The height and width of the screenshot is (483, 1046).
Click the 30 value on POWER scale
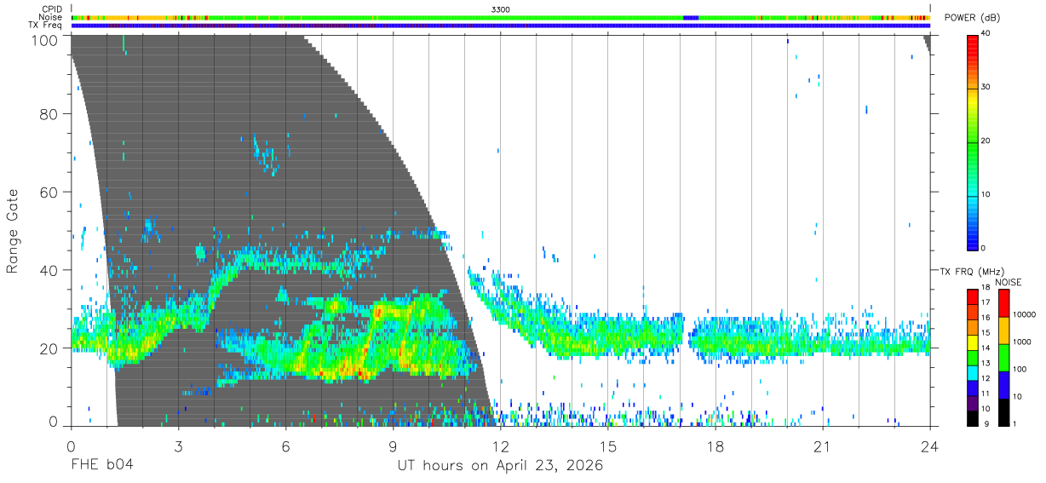(986, 87)
